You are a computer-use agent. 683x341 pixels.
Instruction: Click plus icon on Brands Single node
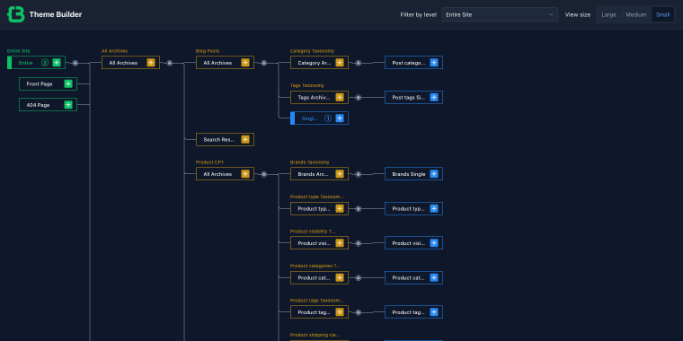coord(434,174)
